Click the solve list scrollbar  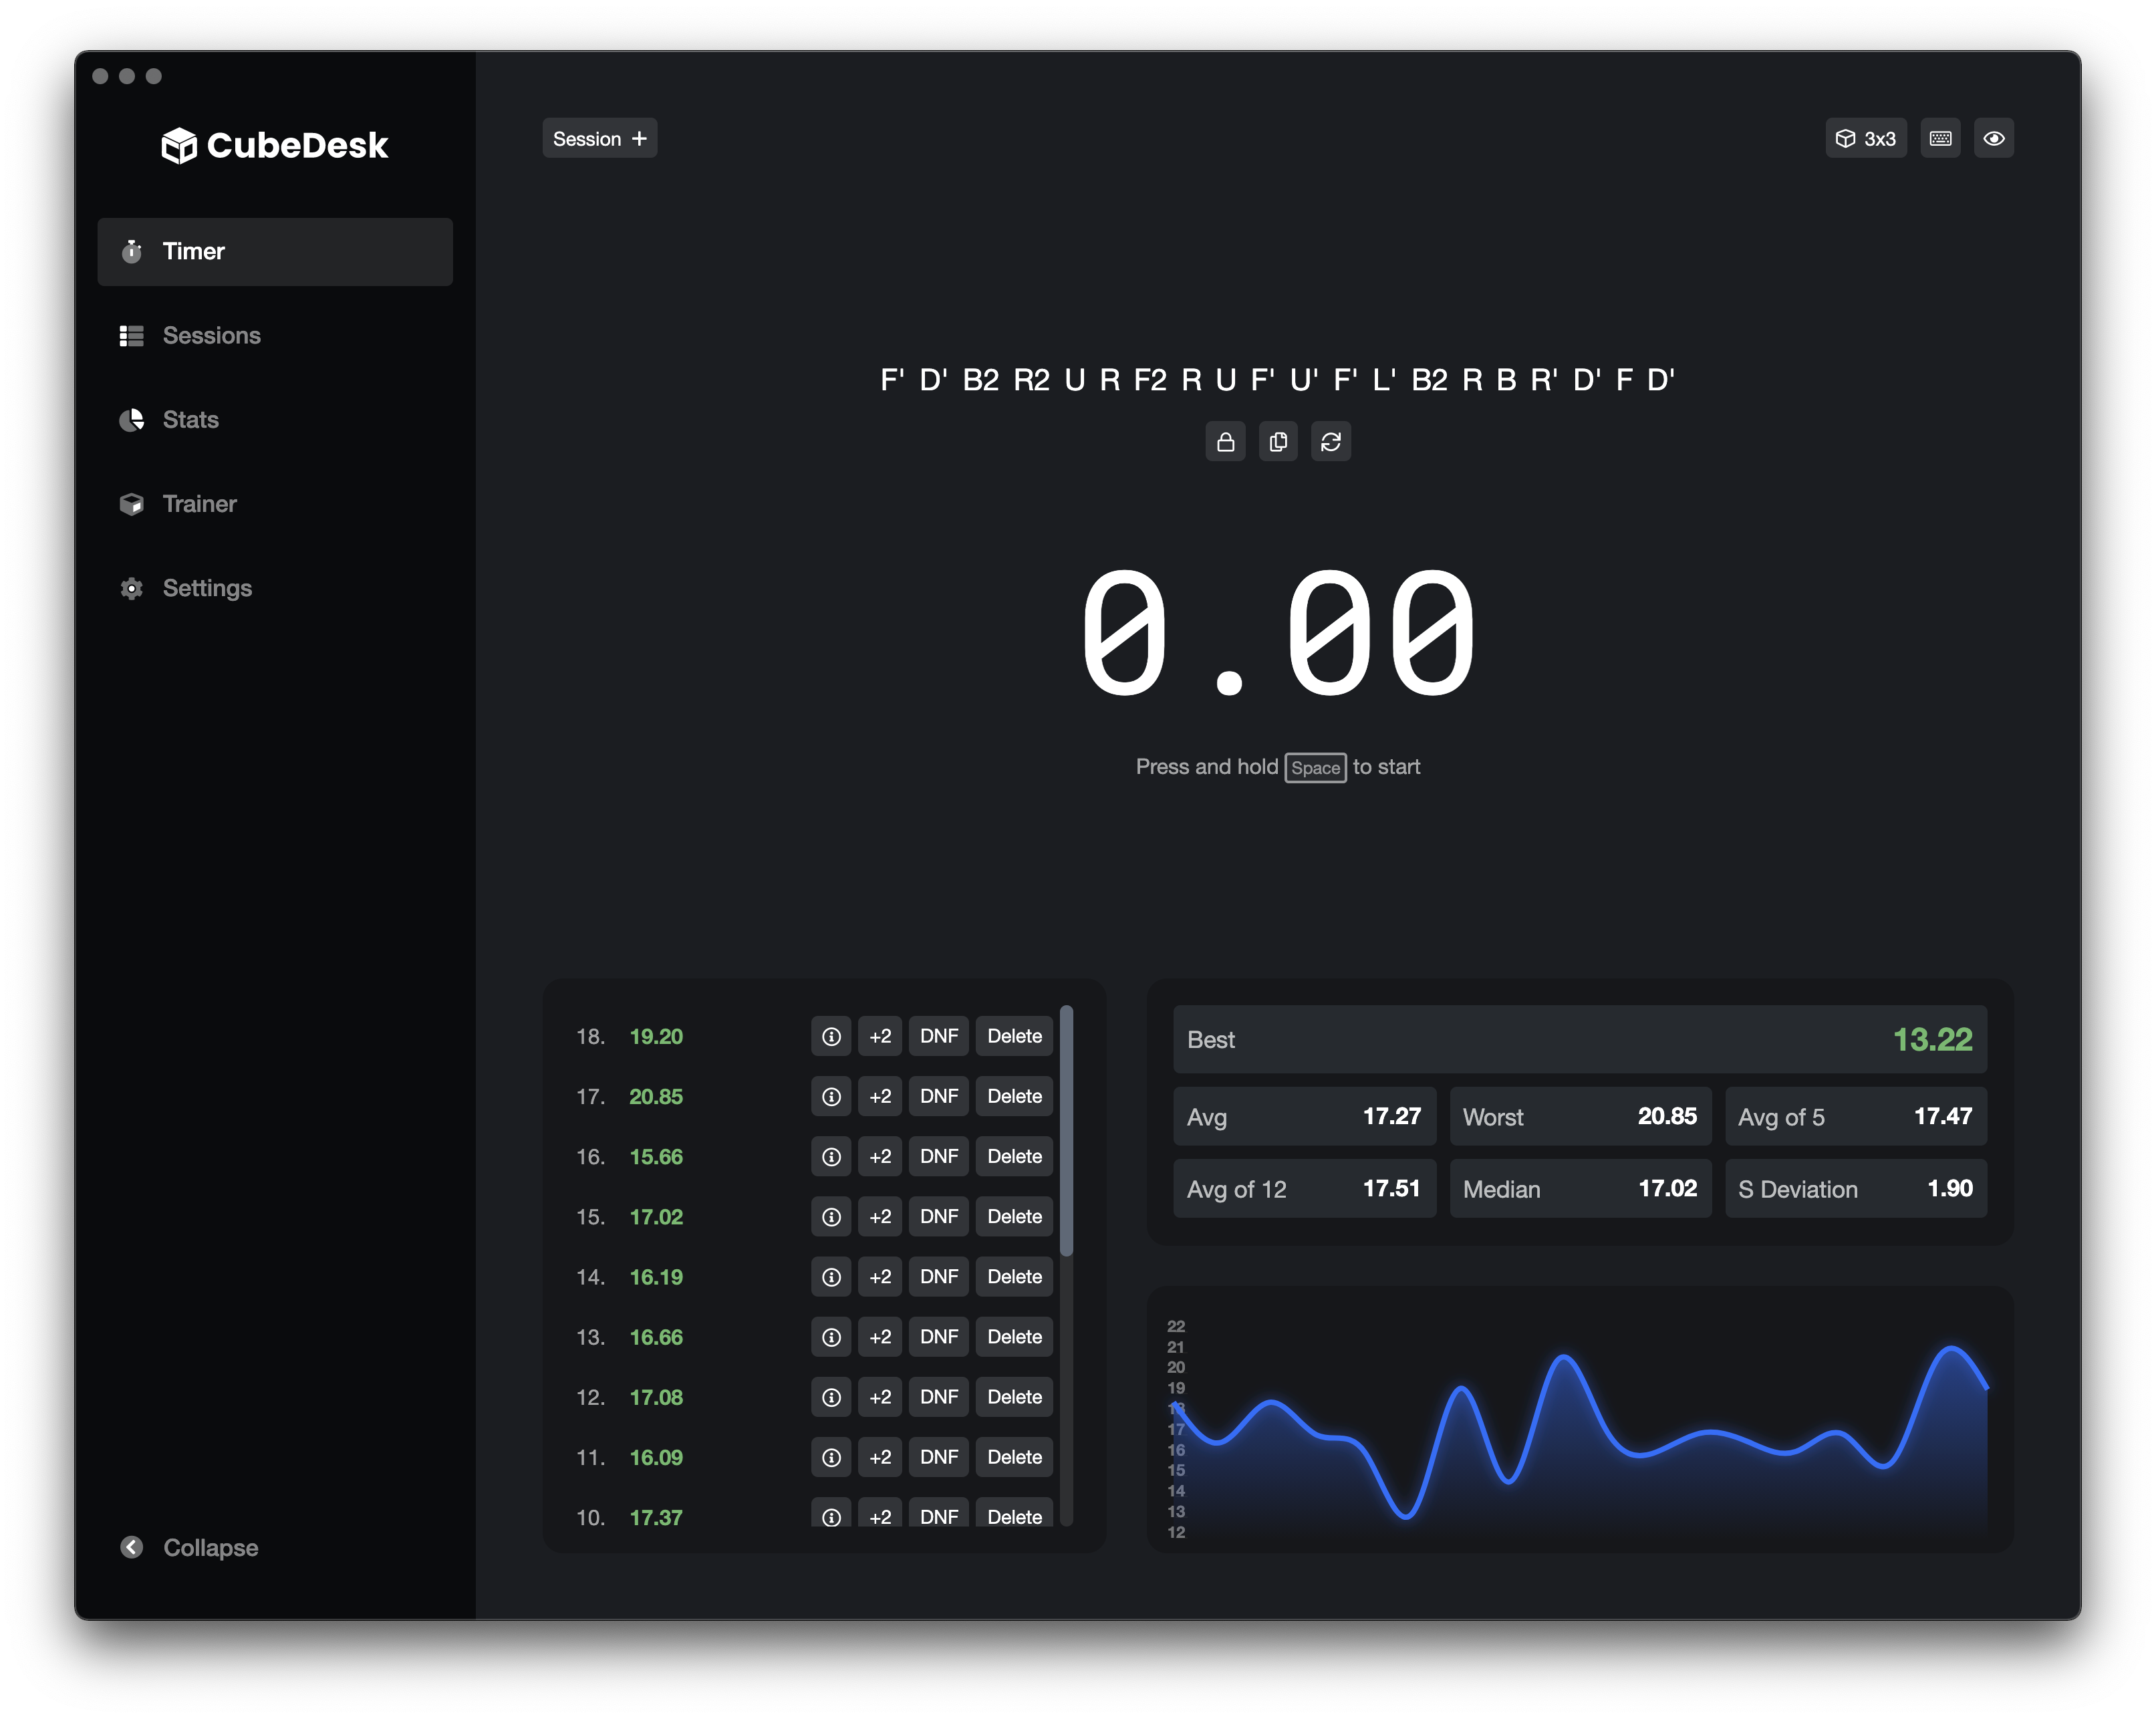[1066, 1130]
